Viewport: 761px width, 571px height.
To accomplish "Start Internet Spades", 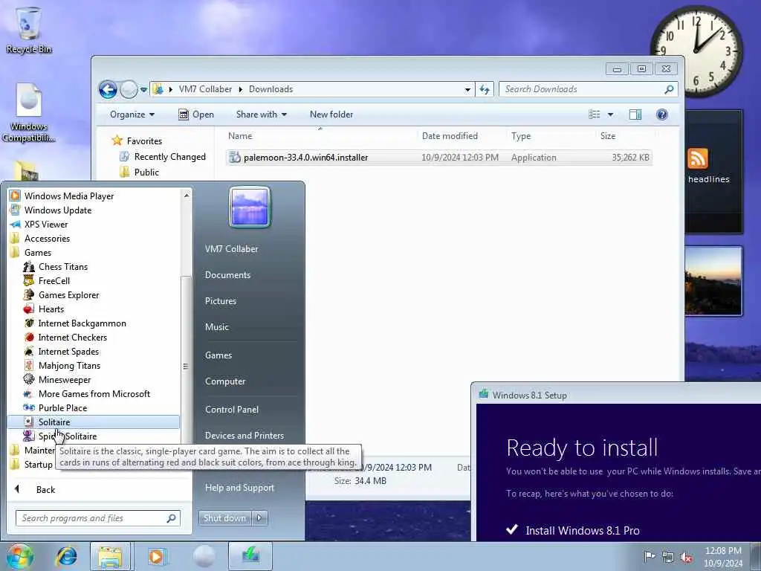I will pos(68,351).
